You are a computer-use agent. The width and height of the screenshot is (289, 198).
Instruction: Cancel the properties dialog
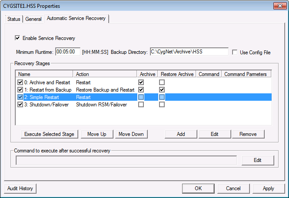pos(233,188)
